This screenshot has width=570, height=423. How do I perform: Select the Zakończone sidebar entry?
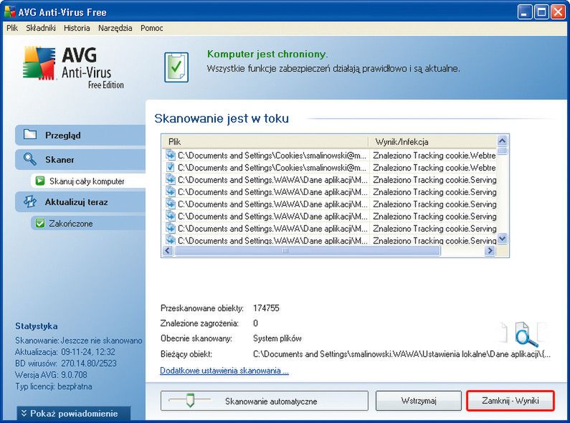[88, 224]
